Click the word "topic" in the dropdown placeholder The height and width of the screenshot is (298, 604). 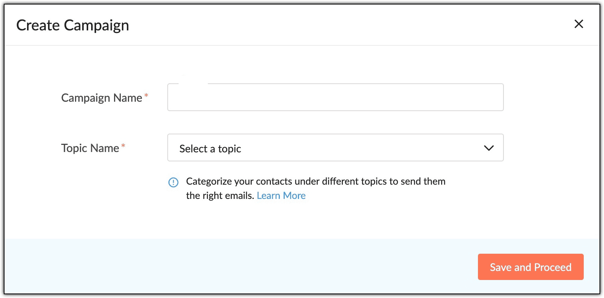230,149
